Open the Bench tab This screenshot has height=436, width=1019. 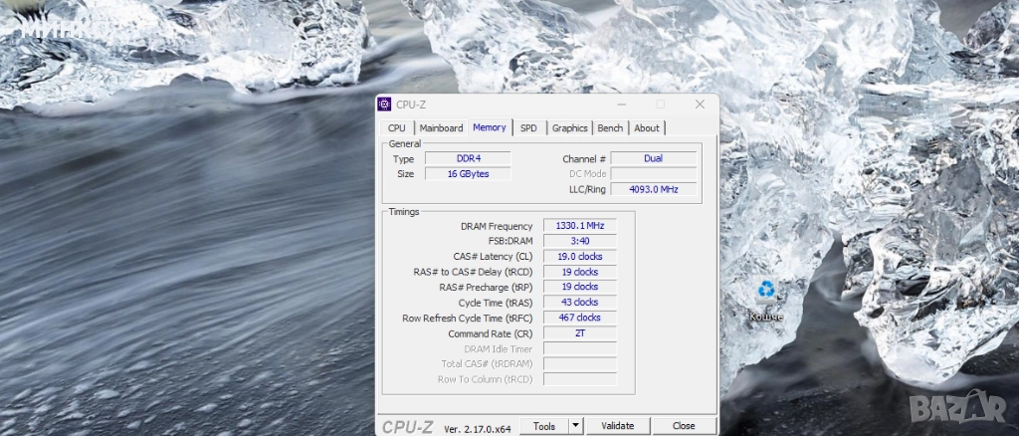(610, 128)
